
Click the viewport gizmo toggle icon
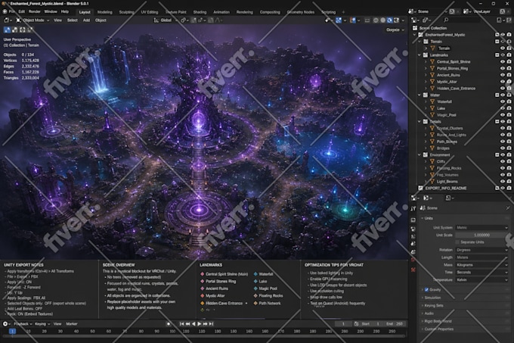(x=339, y=20)
